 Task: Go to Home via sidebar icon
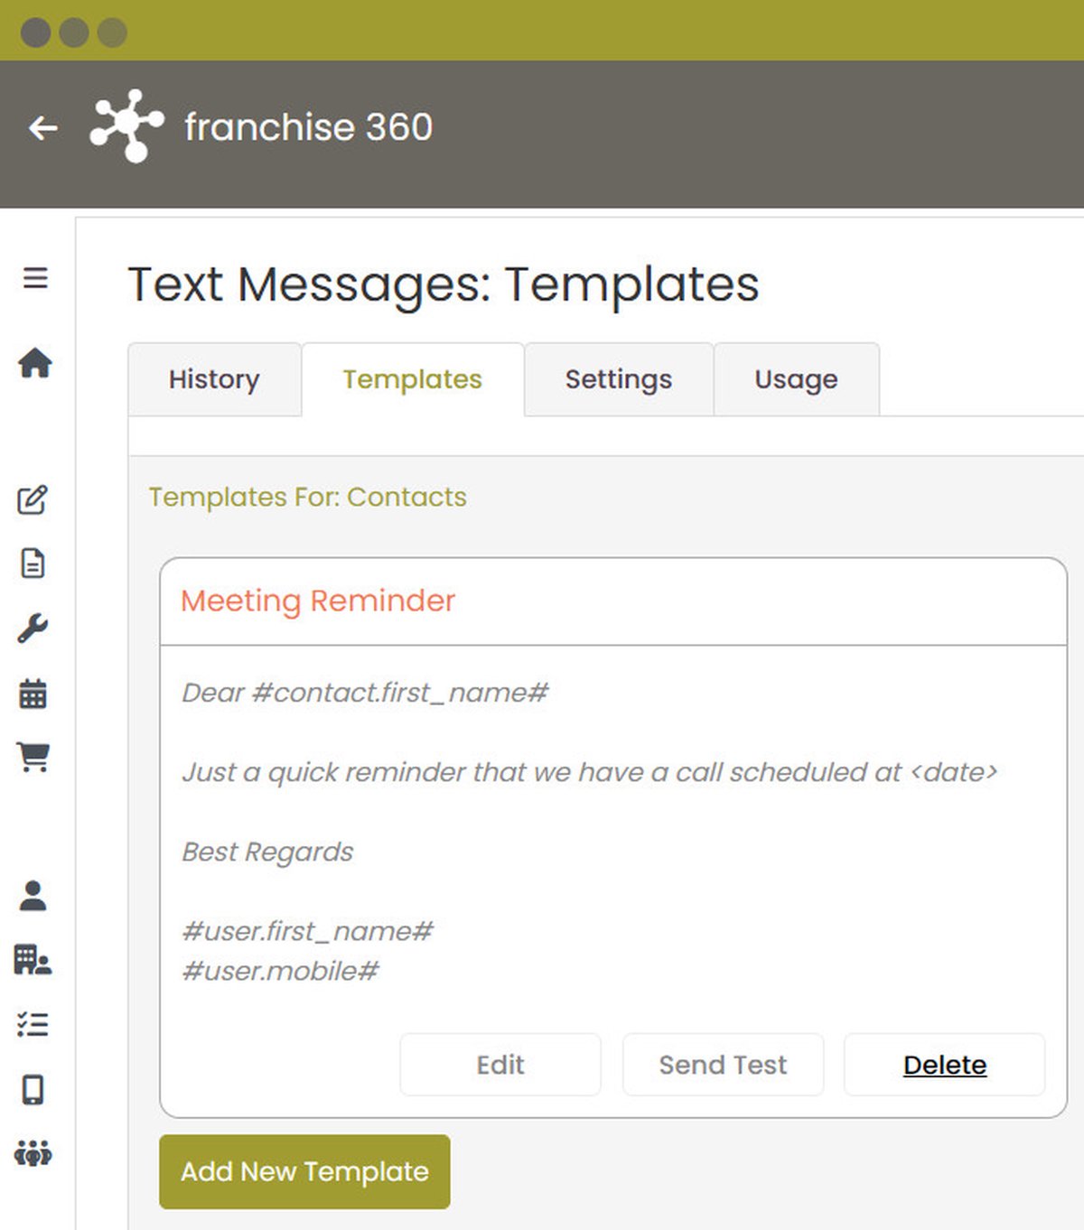35,363
